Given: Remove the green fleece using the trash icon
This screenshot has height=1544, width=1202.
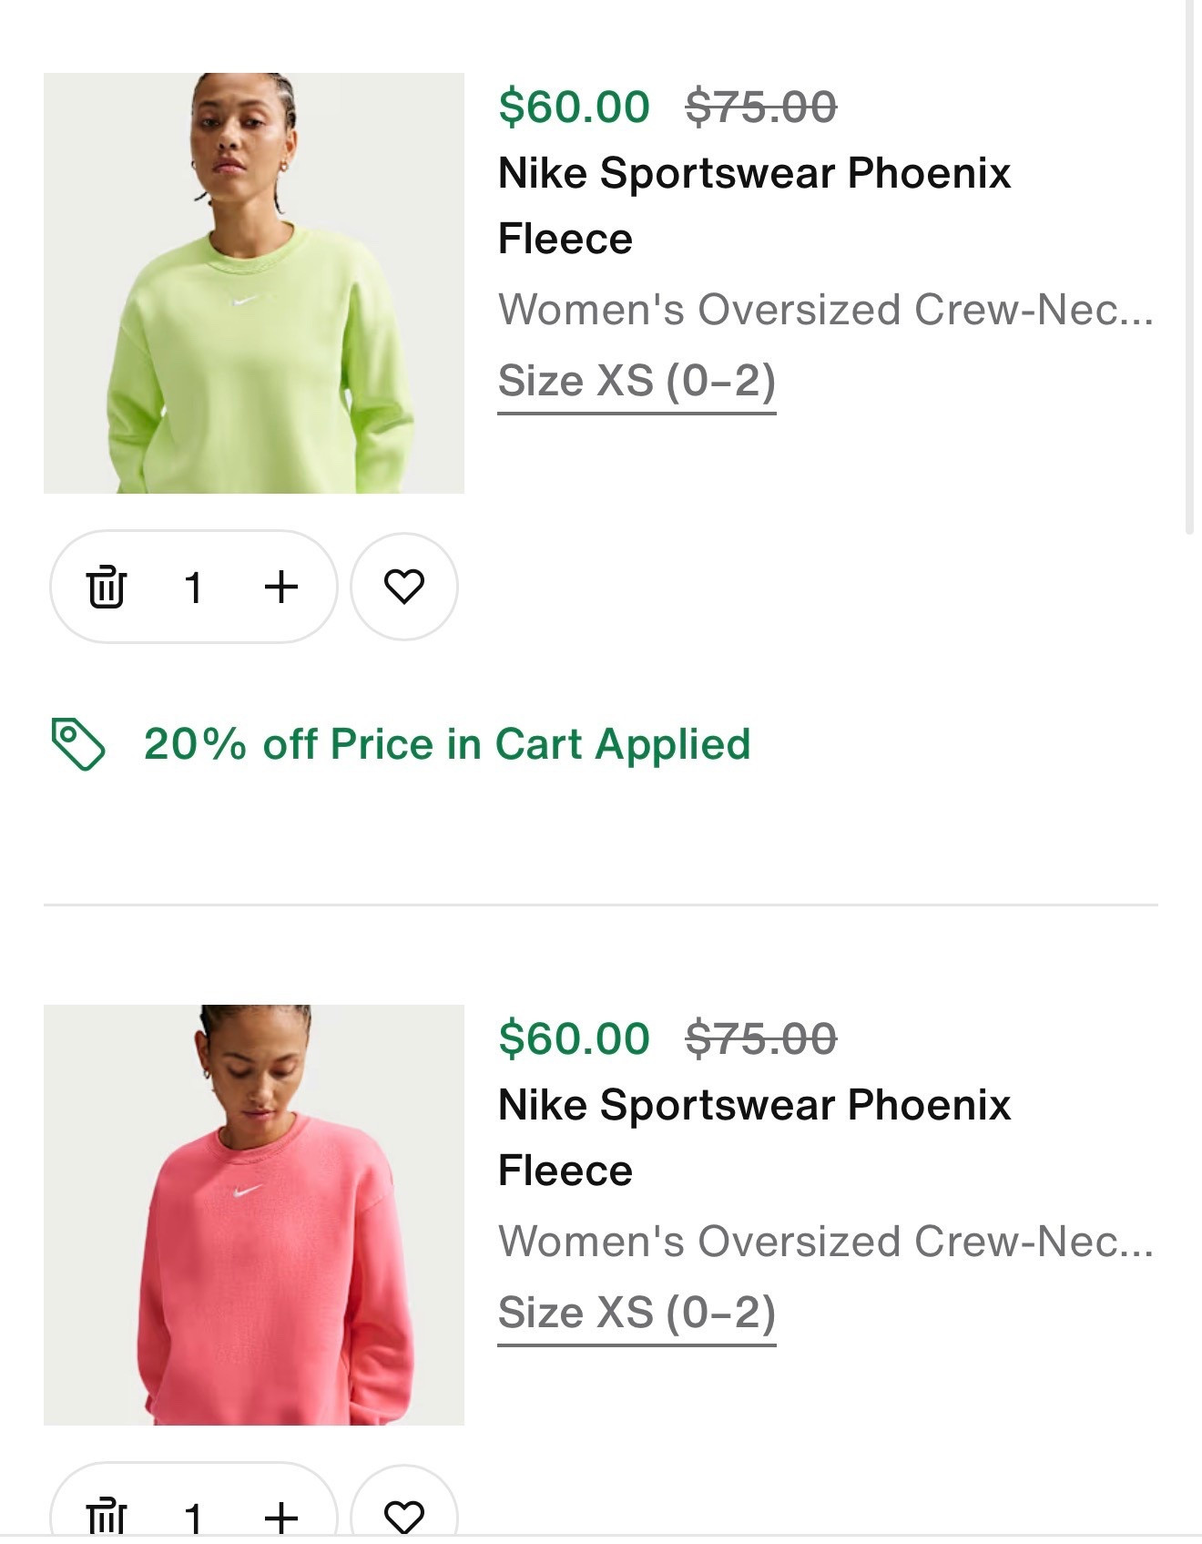Looking at the screenshot, I should click(x=107, y=586).
